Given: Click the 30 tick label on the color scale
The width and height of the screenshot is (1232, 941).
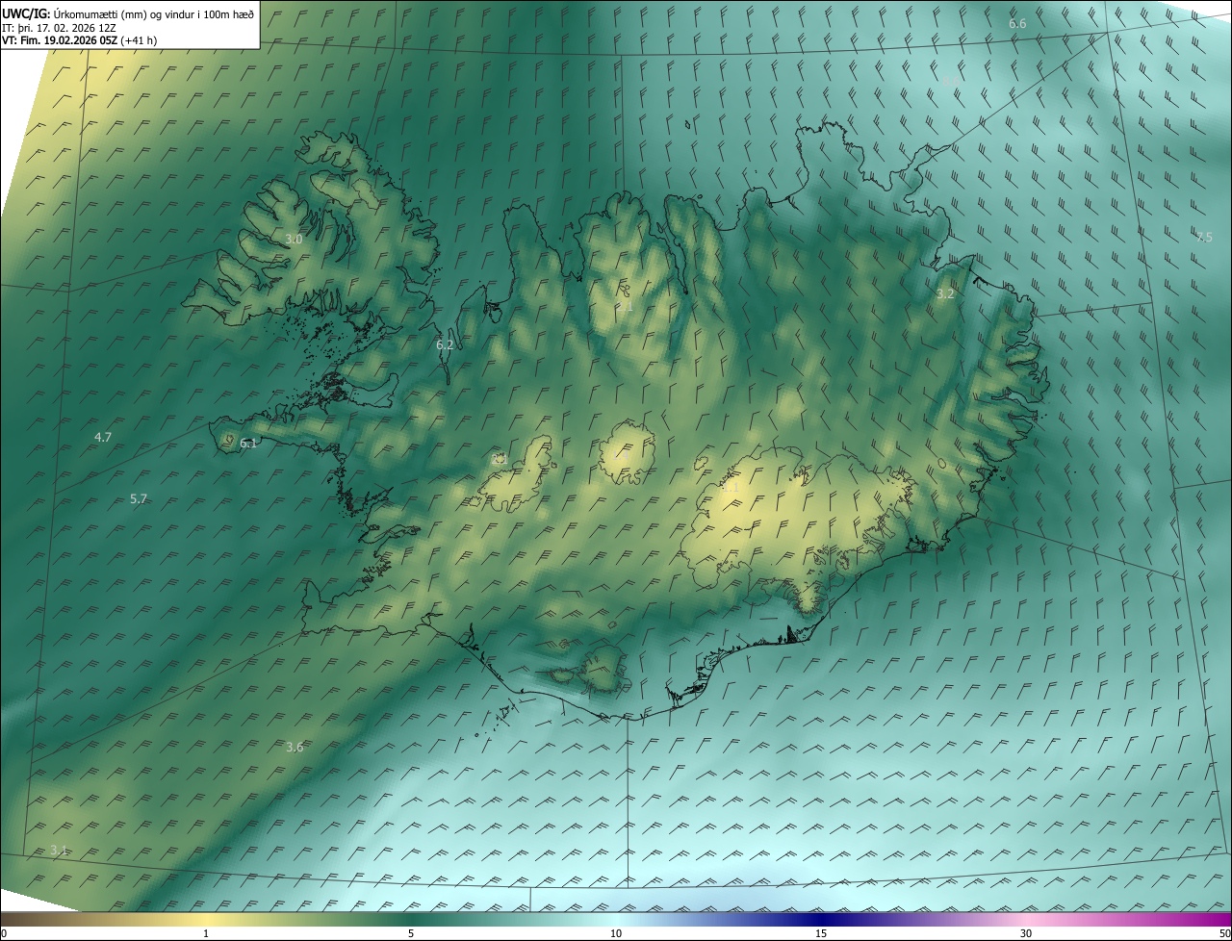Looking at the screenshot, I should pos(1026,933).
